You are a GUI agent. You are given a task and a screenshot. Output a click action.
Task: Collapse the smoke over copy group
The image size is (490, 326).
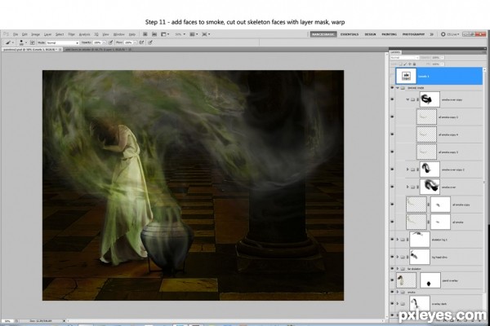pos(408,99)
